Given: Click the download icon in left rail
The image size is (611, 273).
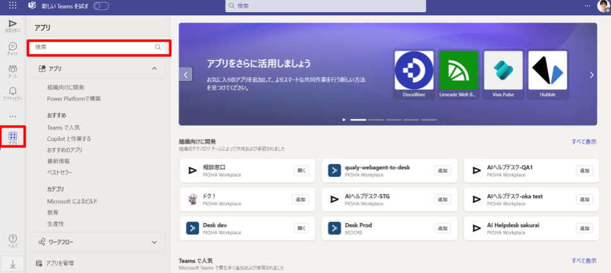Looking at the screenshot, I should (x=12, y=264).
